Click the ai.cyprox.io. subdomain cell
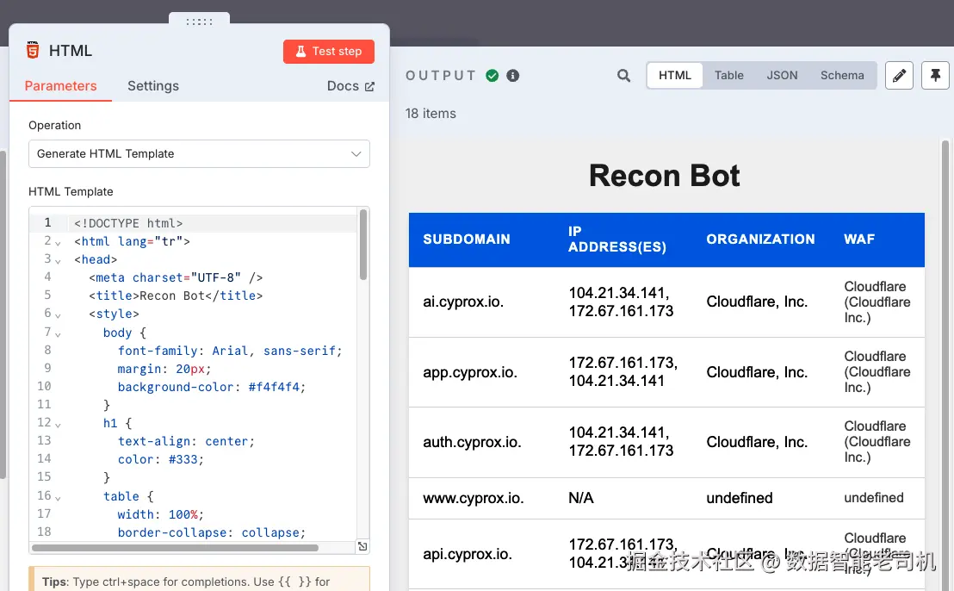The width and height of the screenshot is (954, 591). pos(463,302)
